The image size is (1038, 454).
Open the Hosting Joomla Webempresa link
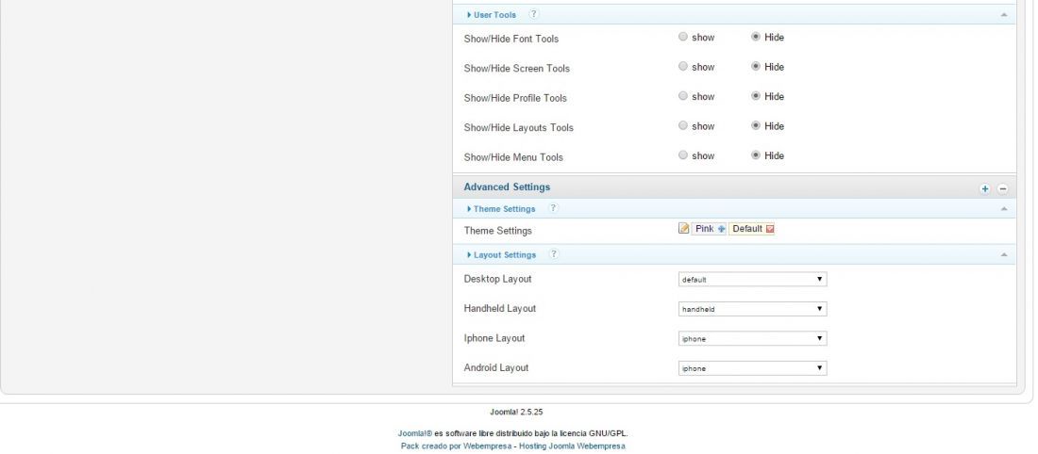click(572, 446)
